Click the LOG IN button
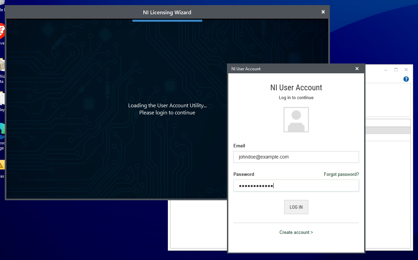Screen dimensions: 418x260 (x=296, y=207)
